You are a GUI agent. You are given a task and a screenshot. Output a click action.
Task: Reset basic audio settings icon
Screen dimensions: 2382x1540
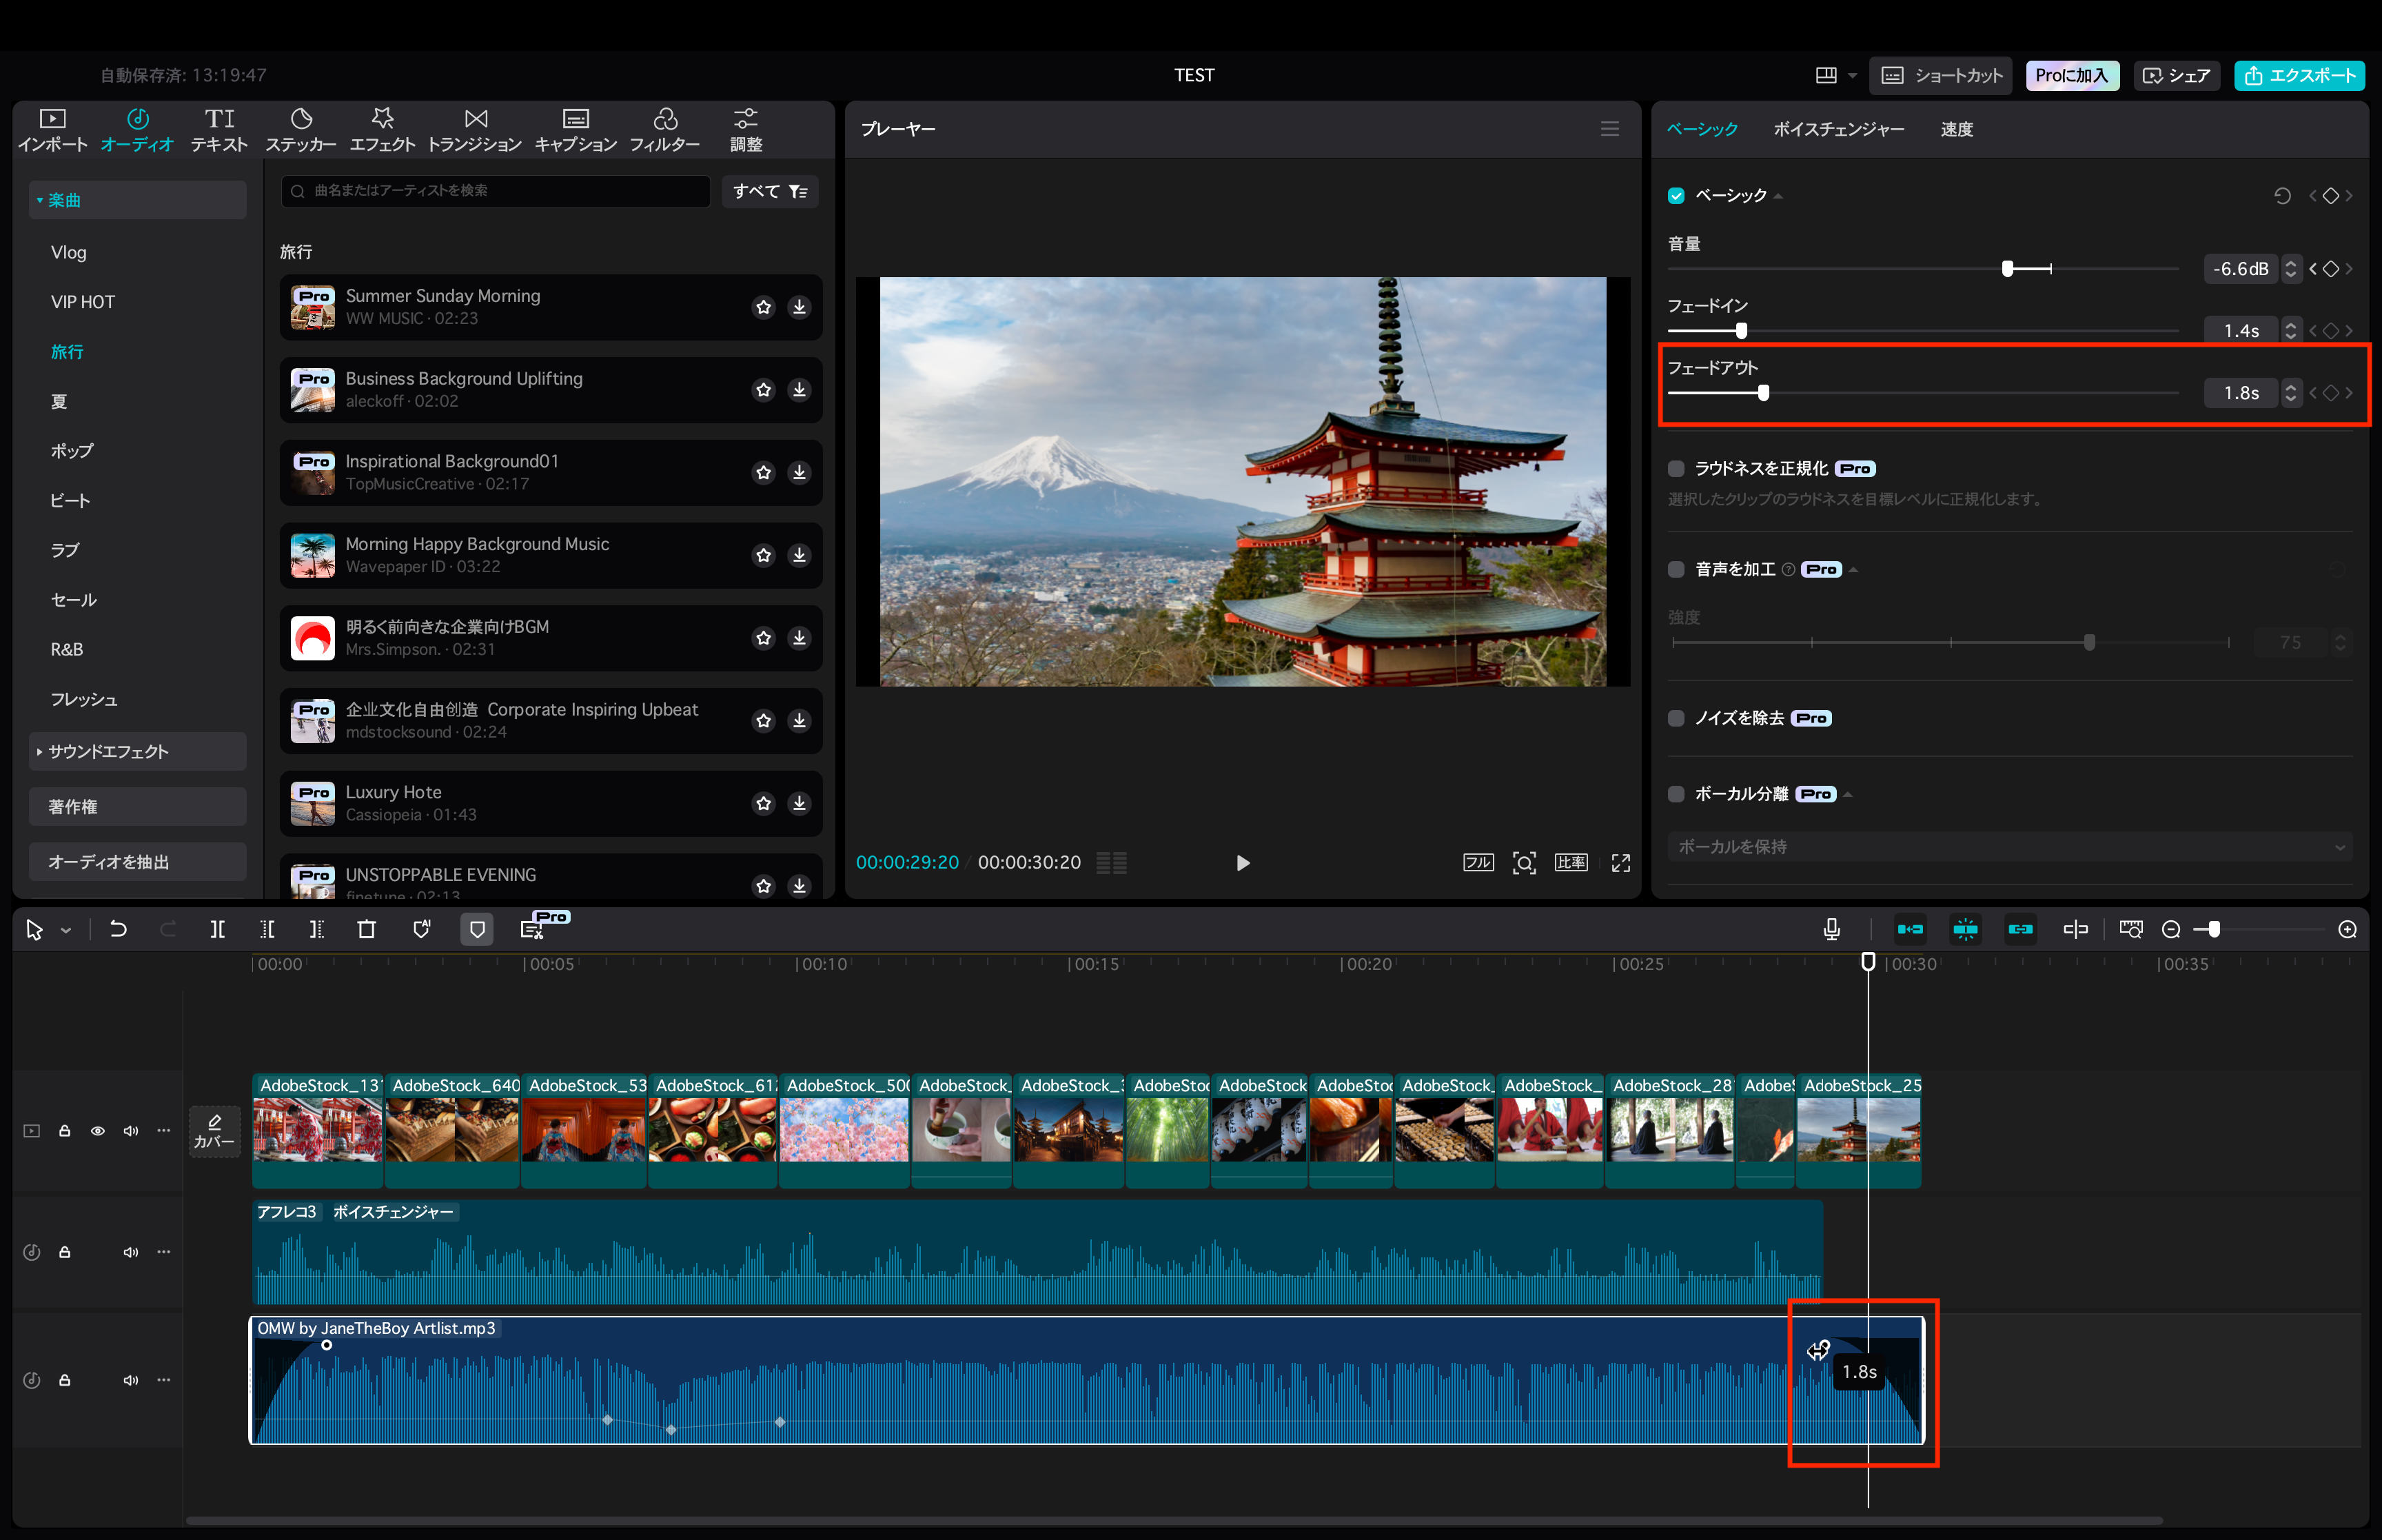click(x=2282, y=196)
